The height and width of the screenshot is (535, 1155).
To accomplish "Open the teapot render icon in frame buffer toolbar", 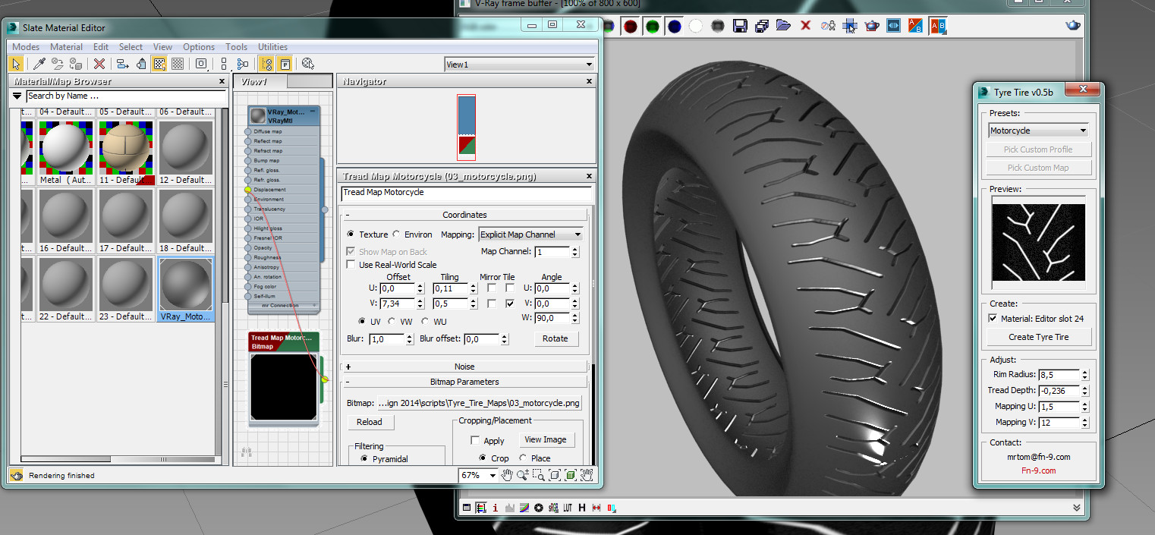I will click(x=871, y=25).
